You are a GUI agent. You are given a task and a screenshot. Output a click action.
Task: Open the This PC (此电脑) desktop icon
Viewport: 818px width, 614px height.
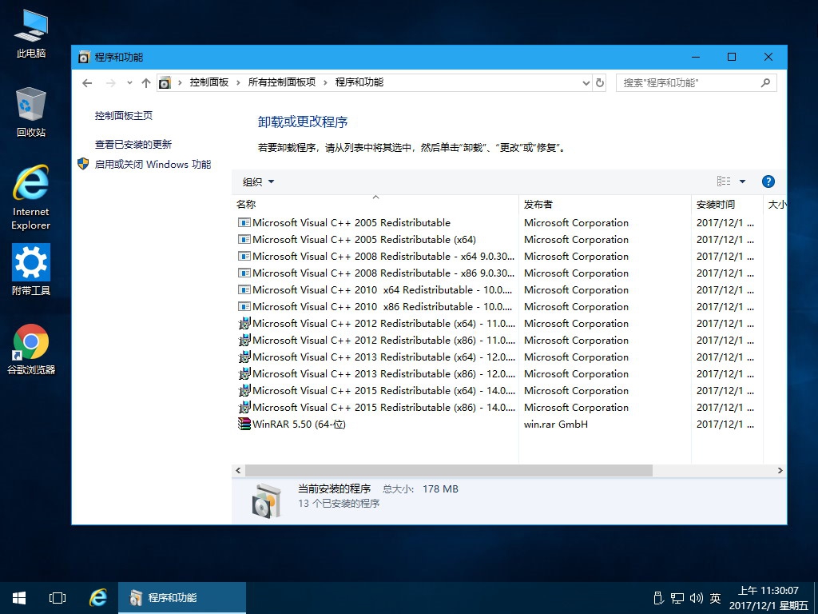pos(31,34)
